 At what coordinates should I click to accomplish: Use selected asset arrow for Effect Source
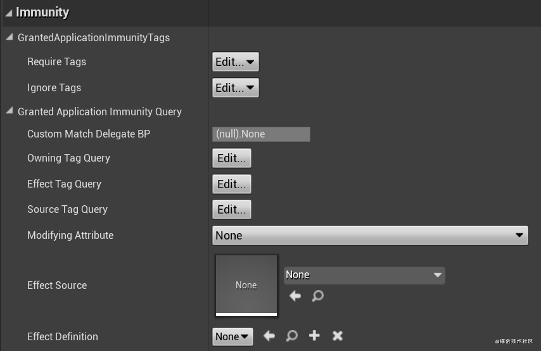coord(295,296)
